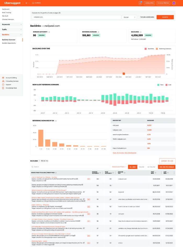The image size is (183, 247).
Task: Open Site Audit in sidebar
Action: [5, 16]
